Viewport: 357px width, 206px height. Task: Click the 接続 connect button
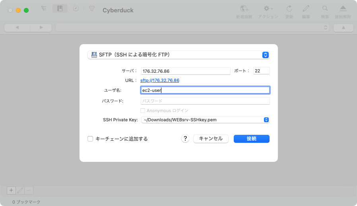coord(252,139)
